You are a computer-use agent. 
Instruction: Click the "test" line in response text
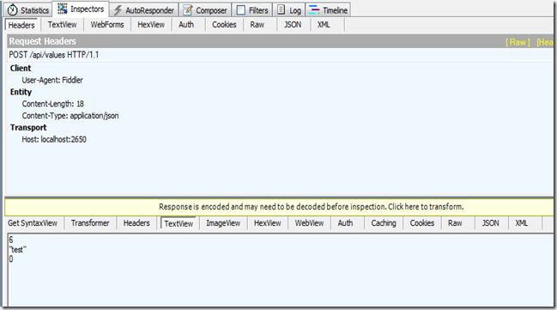pos(18,250)
